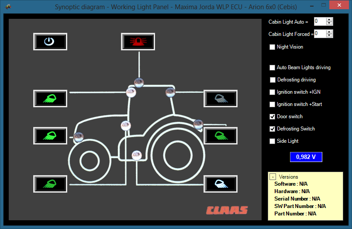
Task: Click the lower cab step lamp
Action: (137, 155)
